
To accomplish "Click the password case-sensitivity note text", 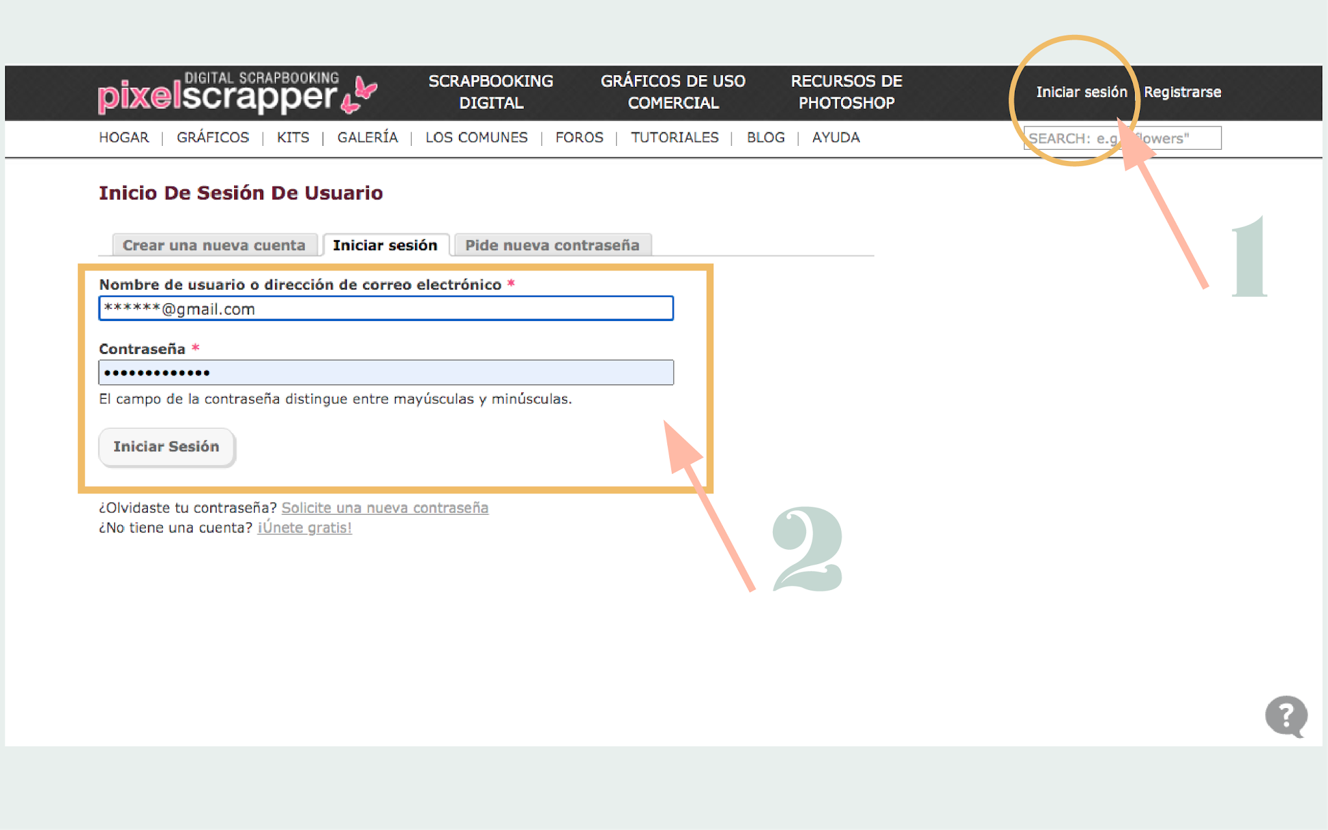I will (x=335, y=399).
